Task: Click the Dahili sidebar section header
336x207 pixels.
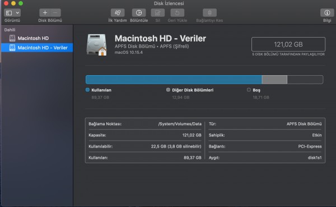Action: (10, 30)
